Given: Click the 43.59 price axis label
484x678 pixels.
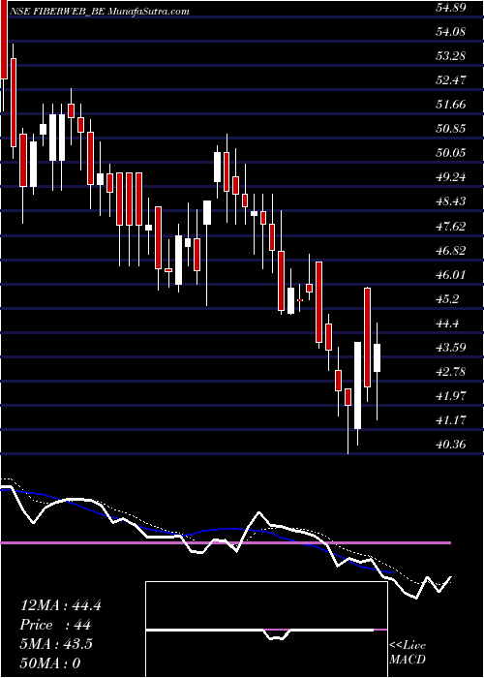Looking at the screenshot, I should click(451, 347).
